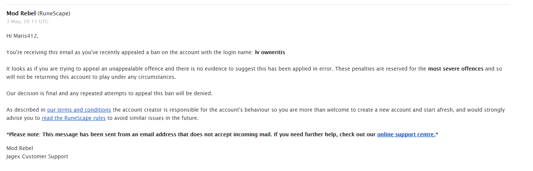
Task: Click the bold login name 'lv owneritis'
Action: point(270,52)
